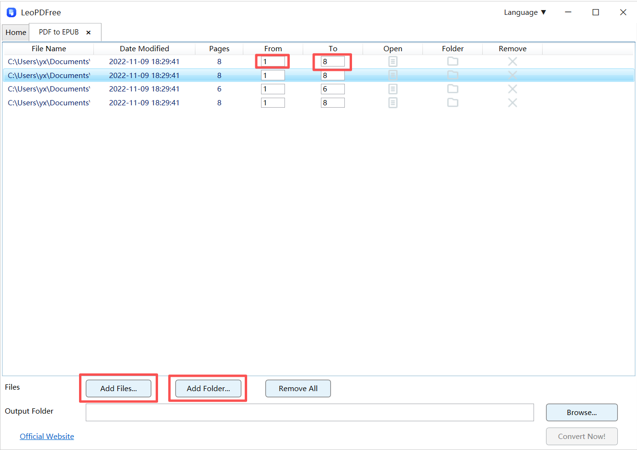
Task: Edit the To page field in the first row
Action: pyautogui.click(x=333, y=61)
